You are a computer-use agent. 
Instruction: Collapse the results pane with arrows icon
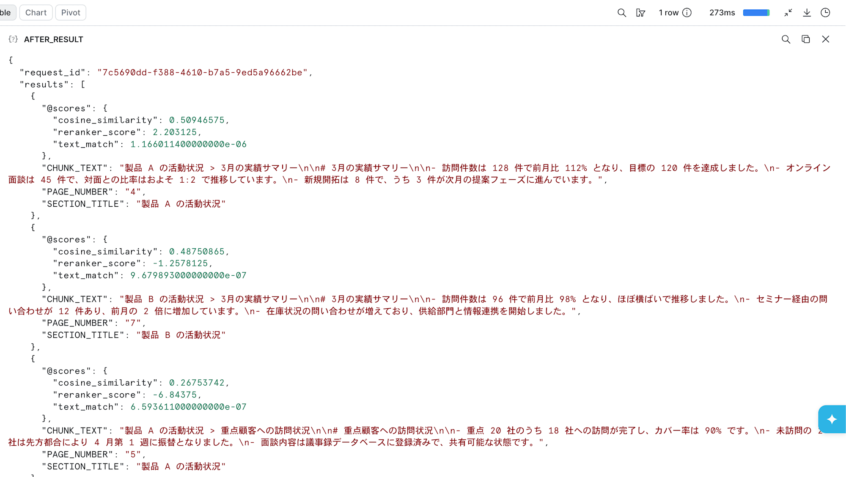point(788,13)
